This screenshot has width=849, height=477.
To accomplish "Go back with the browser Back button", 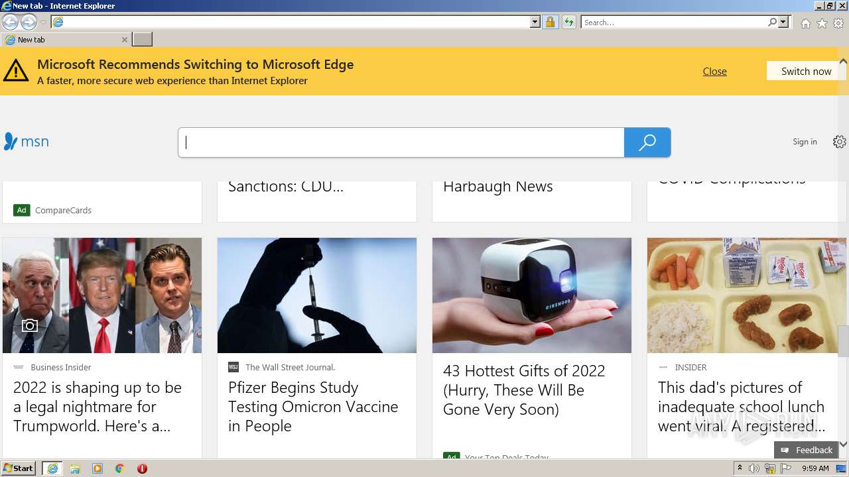I will point(10,22).
